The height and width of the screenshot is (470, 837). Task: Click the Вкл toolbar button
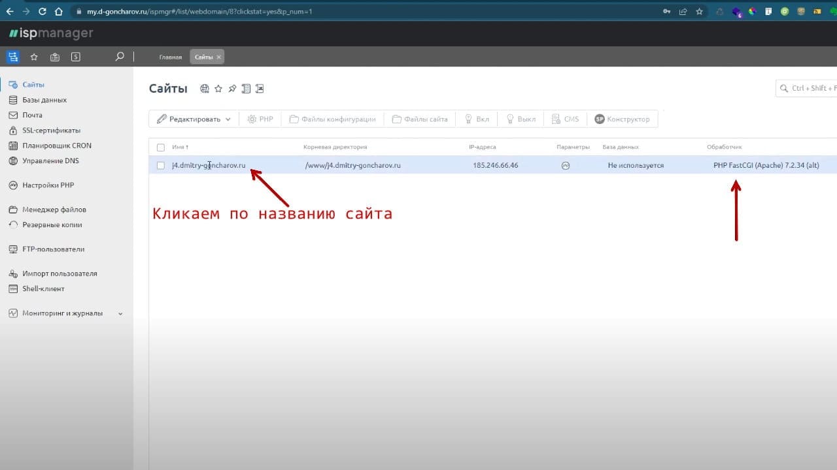coord(477,119)
